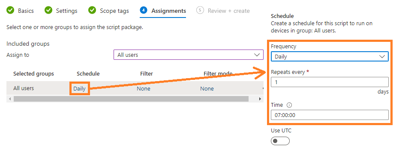Toggle the Use UTC switch
This screenshot has height=158, width=393.
[280, 141]
